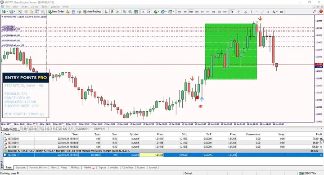Close the Terminal panel with x
This screenshot has width=324, height=175.
click(x=1, y=133)
